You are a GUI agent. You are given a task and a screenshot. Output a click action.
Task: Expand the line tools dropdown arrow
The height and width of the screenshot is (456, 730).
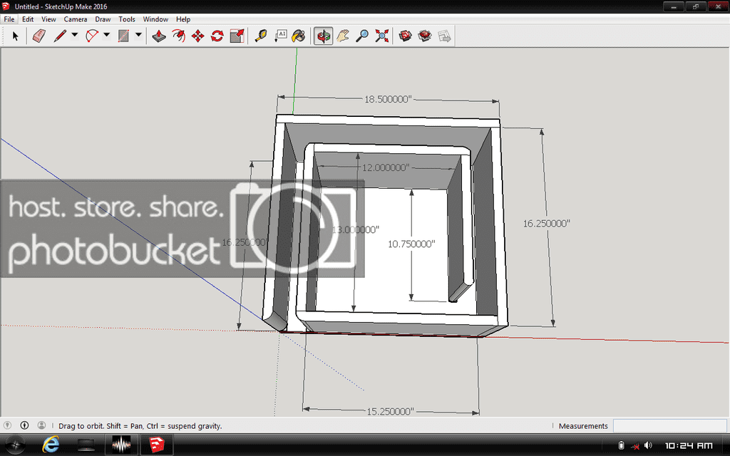click(x=74, y=35)
